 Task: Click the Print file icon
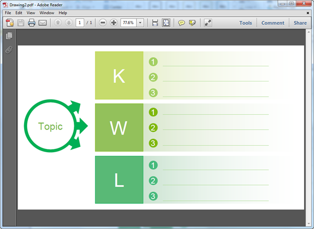pos(31,23)
